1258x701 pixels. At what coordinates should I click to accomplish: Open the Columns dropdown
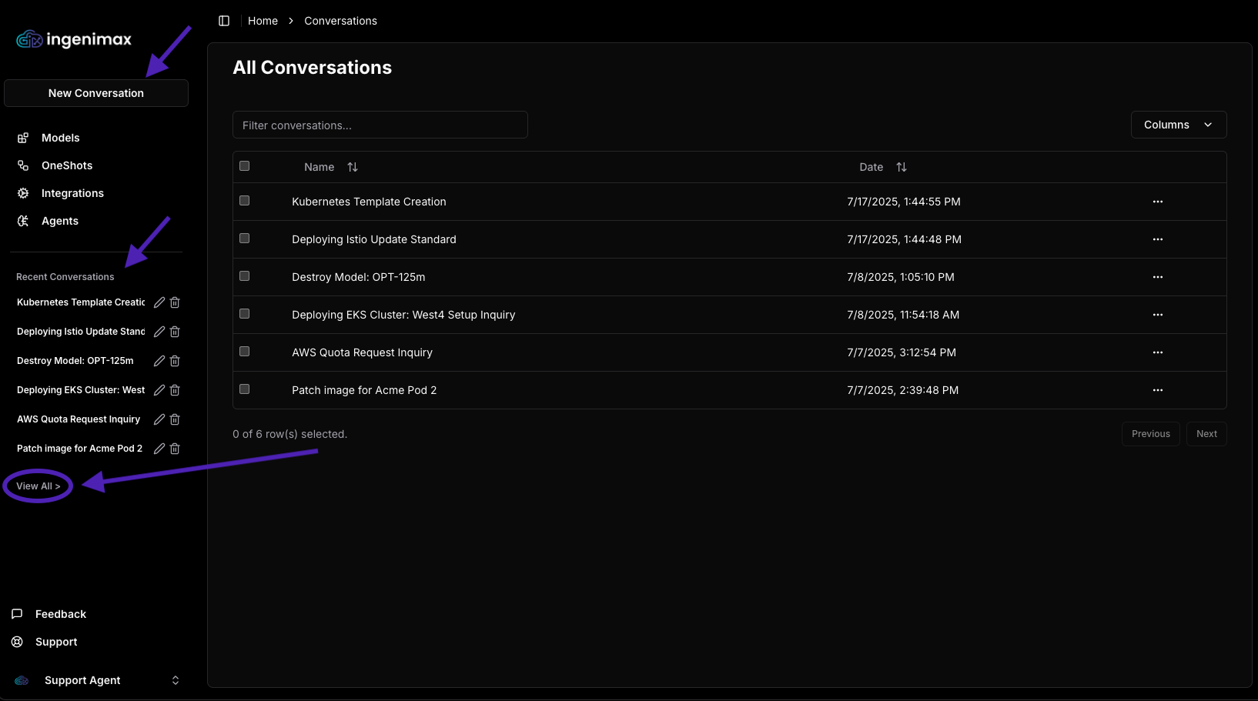(1178, 125)
